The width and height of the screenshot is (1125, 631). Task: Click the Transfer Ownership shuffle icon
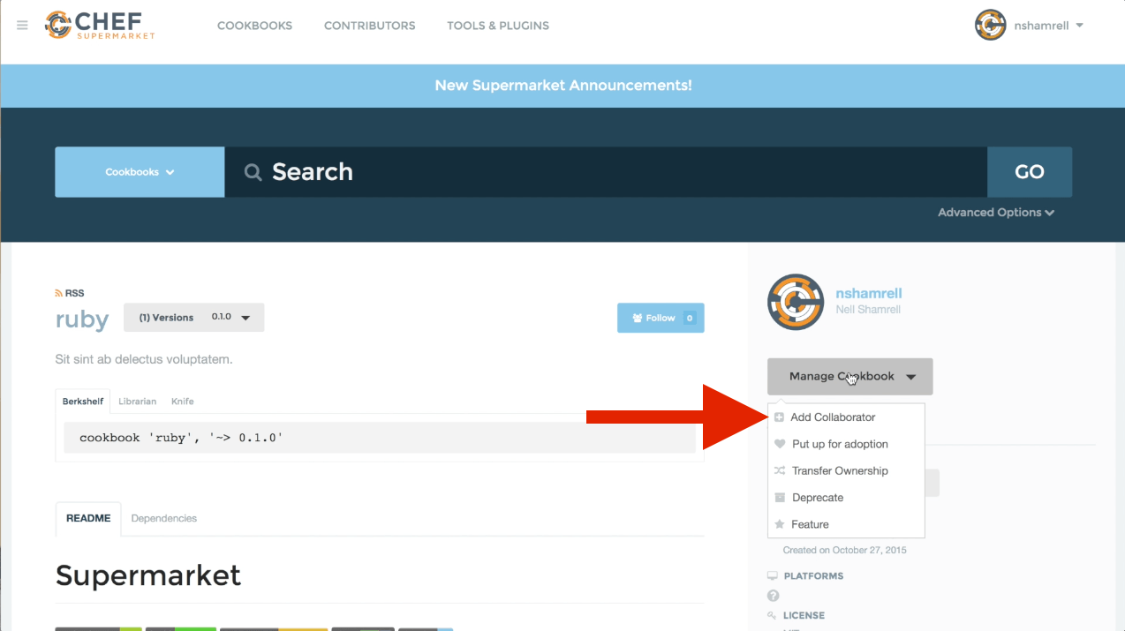(x=780, y=470)
